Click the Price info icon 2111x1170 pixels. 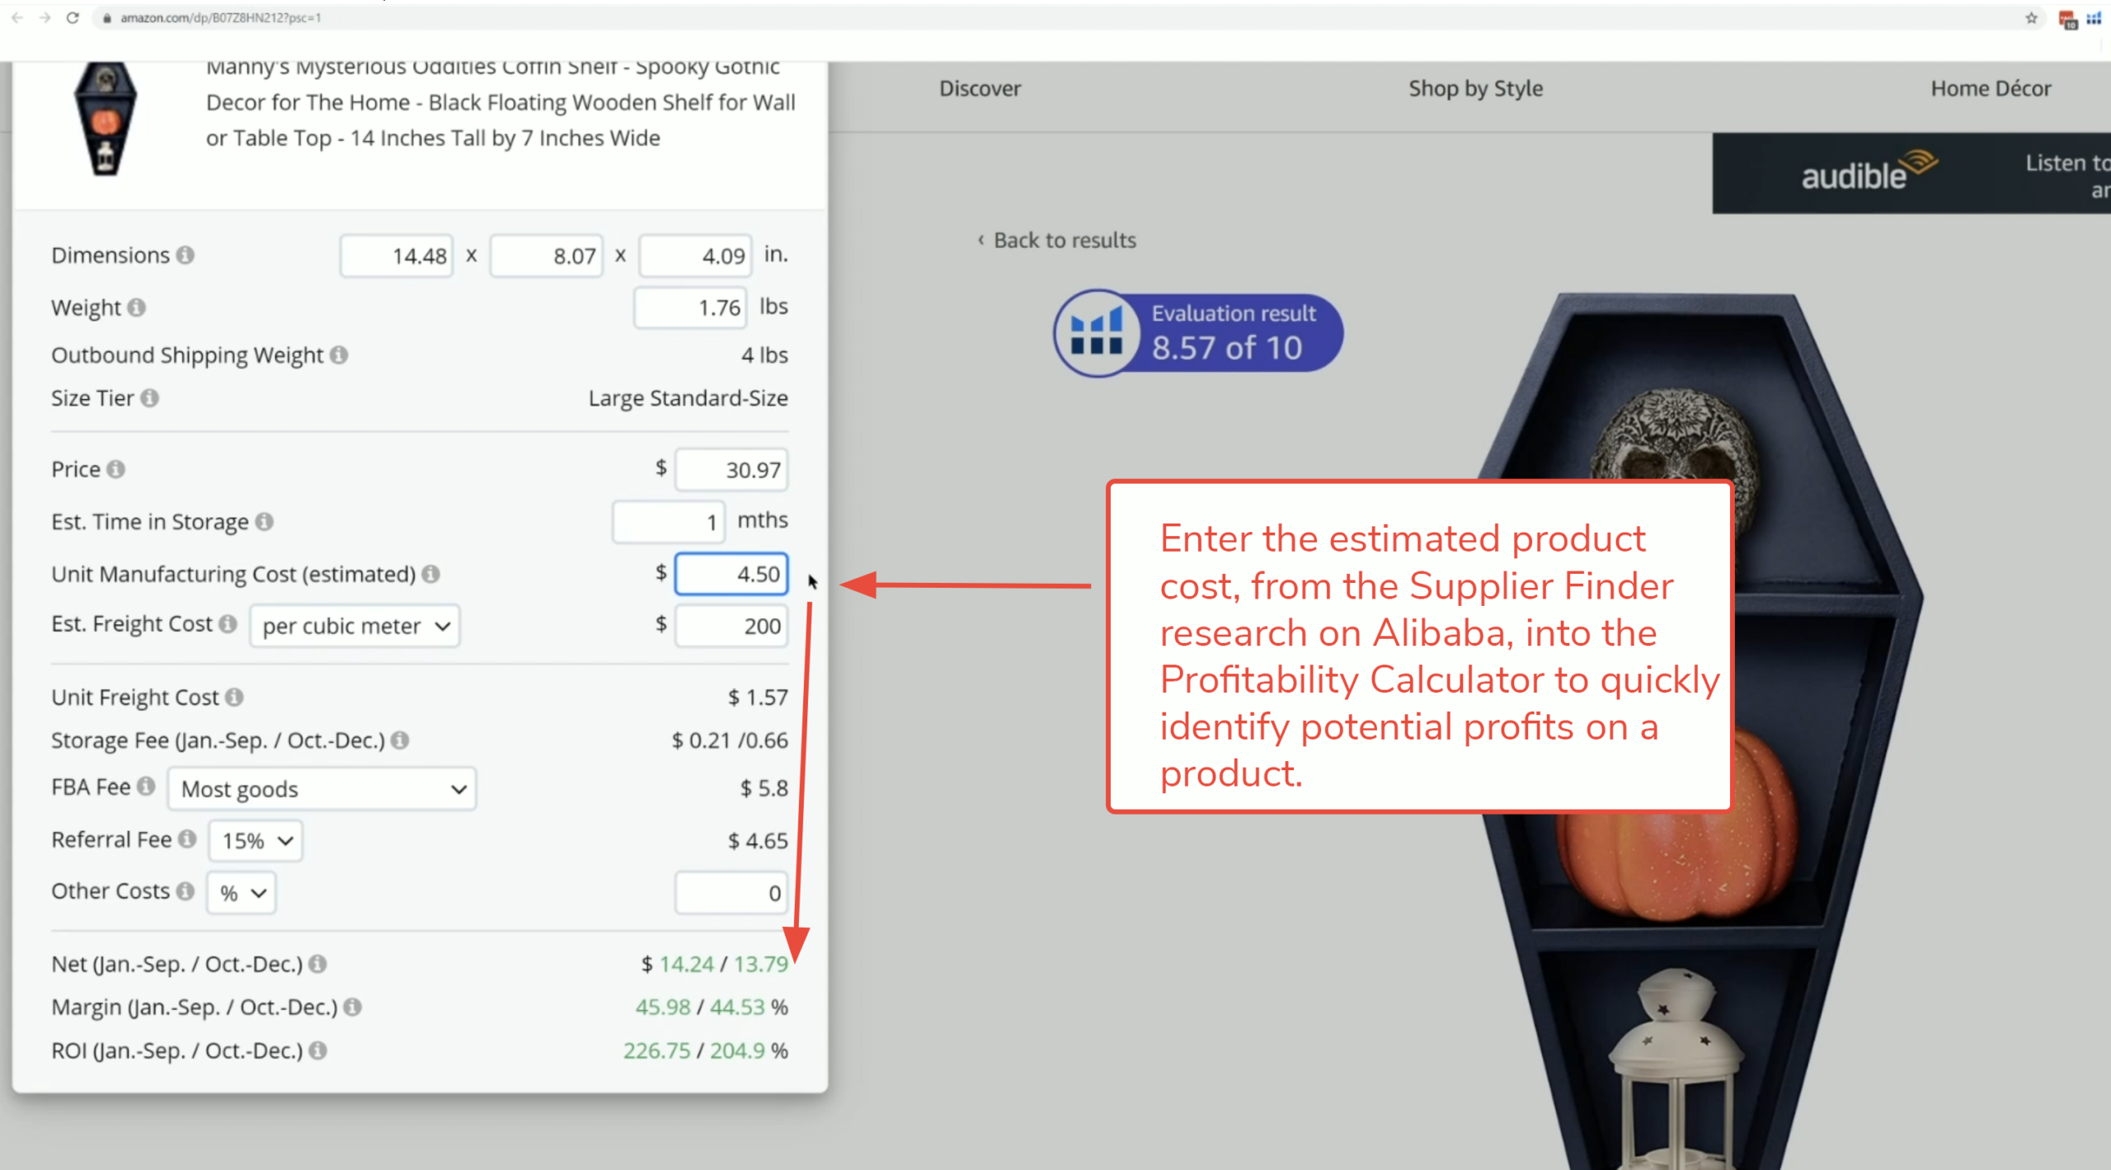pyautogui.click(x=116, y=469)
